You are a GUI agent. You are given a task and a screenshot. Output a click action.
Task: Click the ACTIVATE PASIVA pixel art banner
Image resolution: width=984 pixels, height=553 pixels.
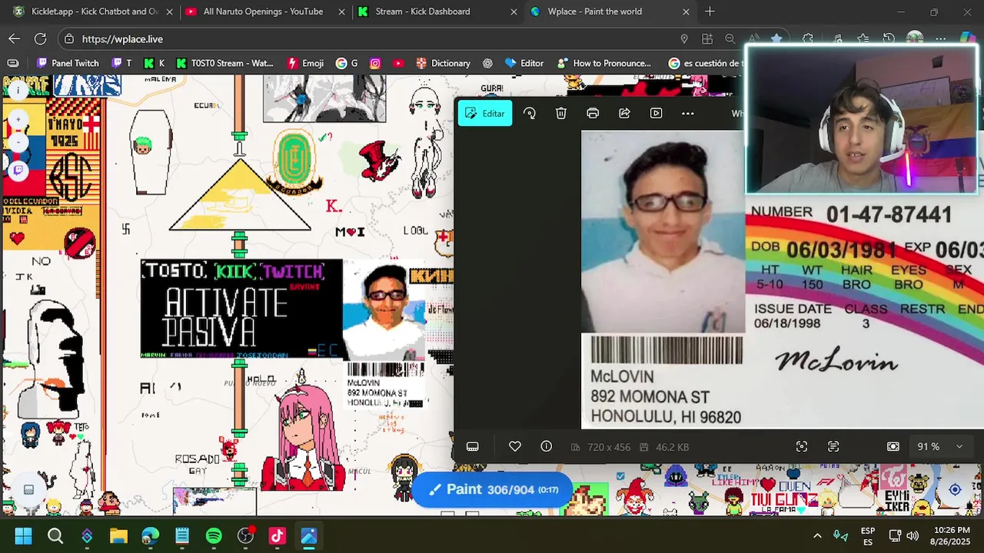[x=241, y=309]
